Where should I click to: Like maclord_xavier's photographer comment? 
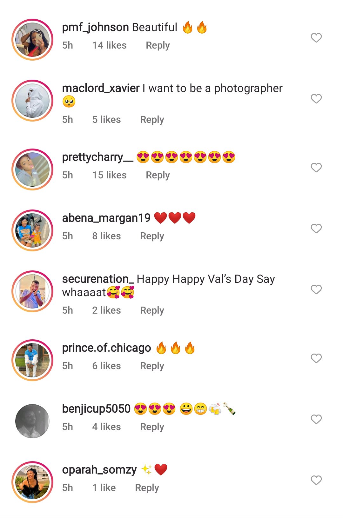coord(316,99)
